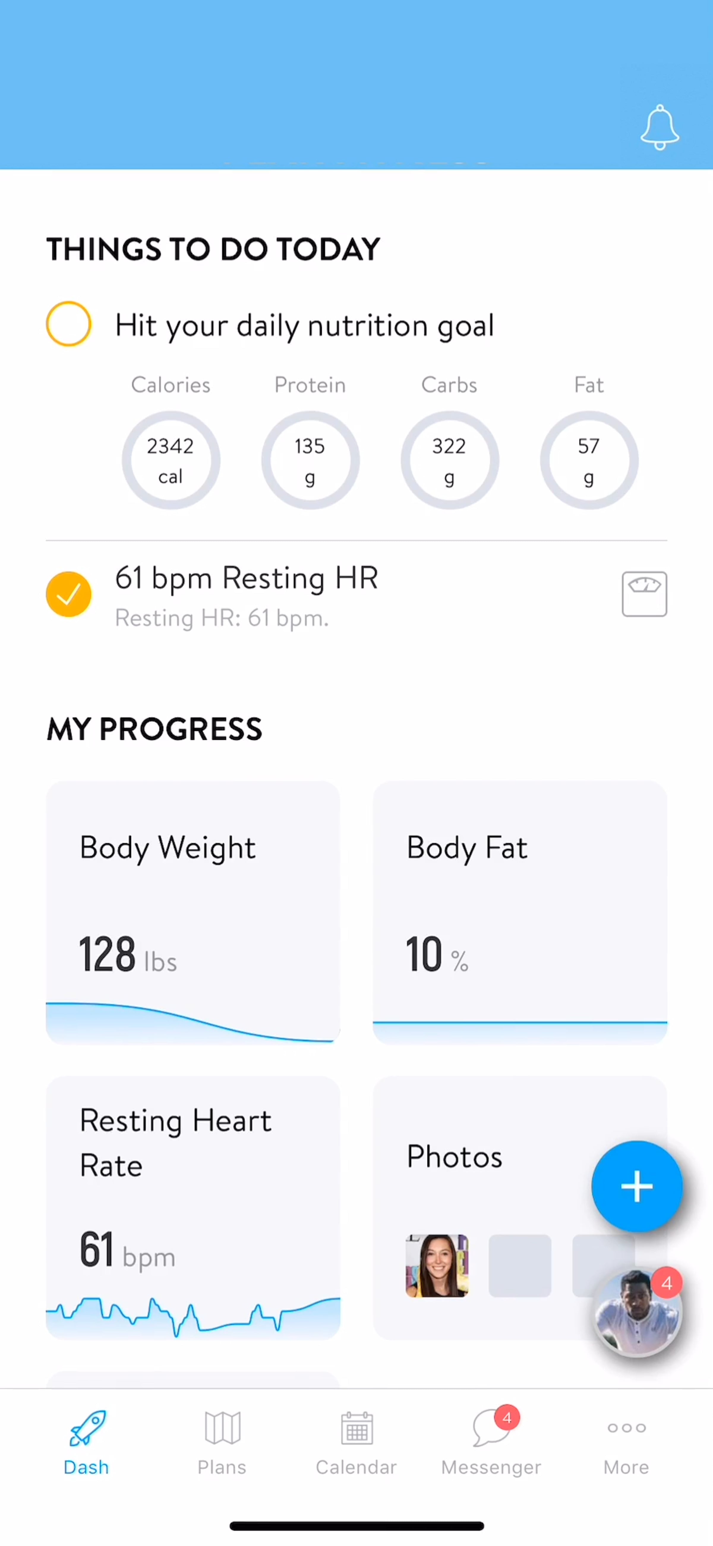Open the More options menu
Screen dimensions: 713x1546
626,1443
